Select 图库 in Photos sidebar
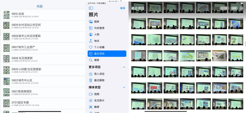246x113 pixels. click(x=107, y=22)
